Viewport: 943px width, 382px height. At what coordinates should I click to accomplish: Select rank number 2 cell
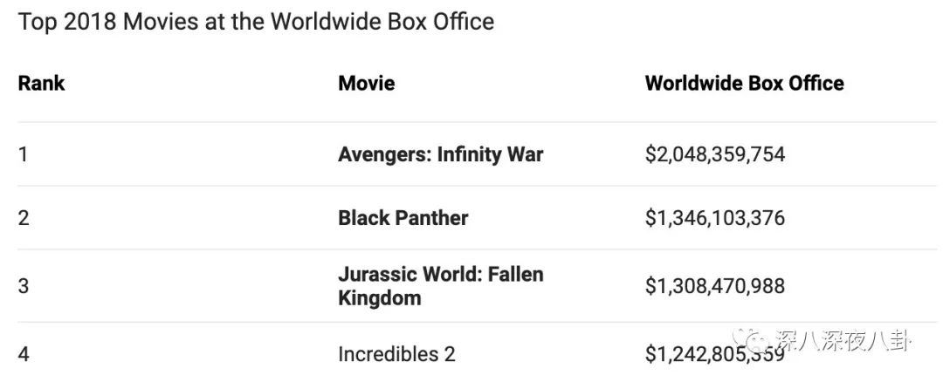(24, 218)
